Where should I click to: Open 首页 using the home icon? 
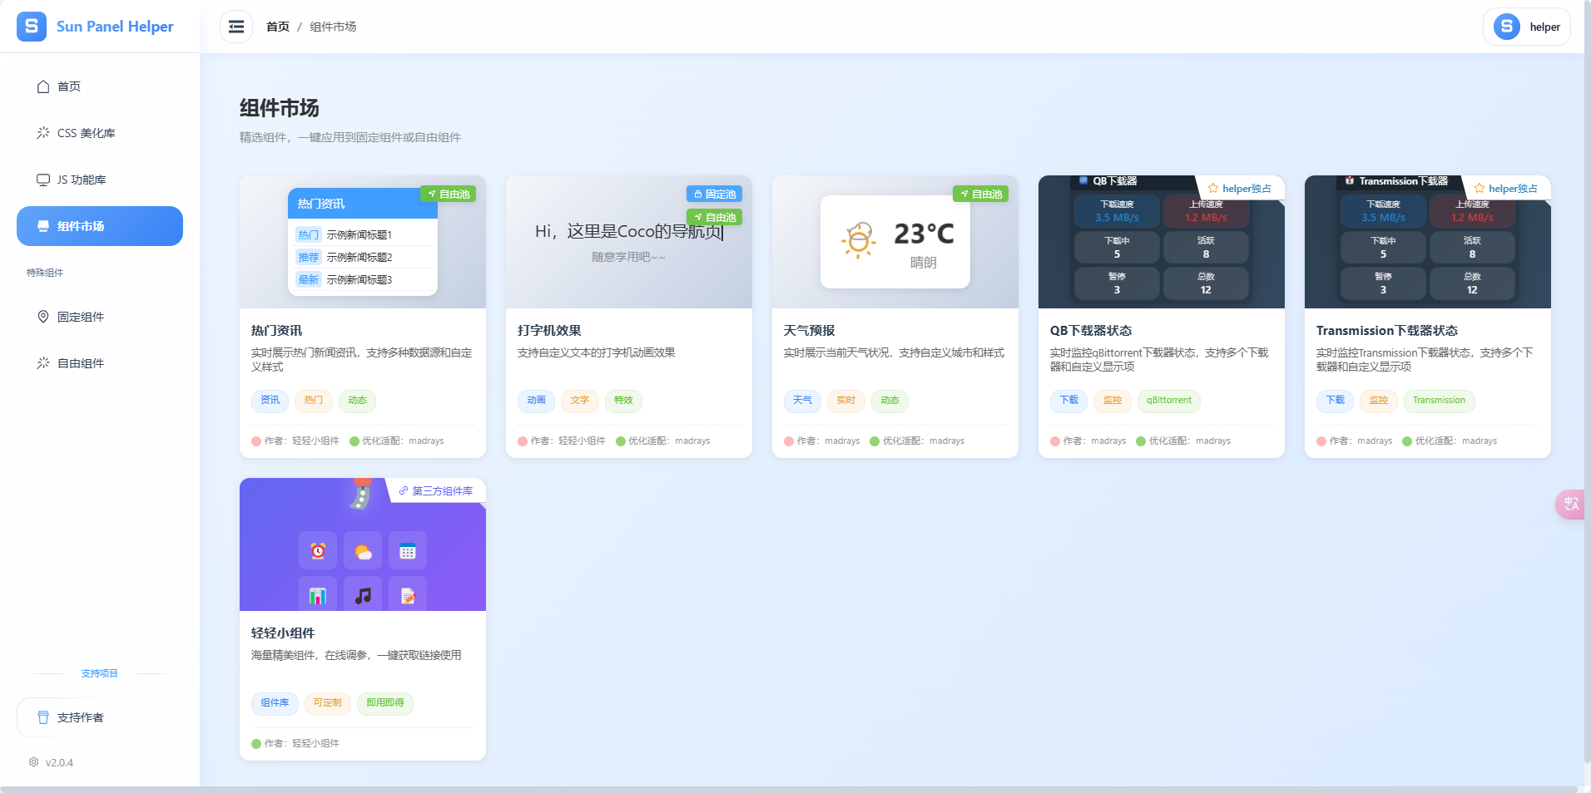click(x=42, y=86)
